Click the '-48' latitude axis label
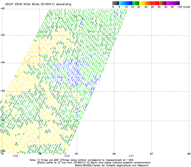The width and height of the screenshot is (191, 167). (2, 120)
